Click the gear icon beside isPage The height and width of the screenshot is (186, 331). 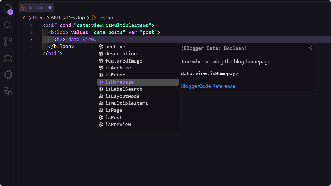click(x=101, y=110)
